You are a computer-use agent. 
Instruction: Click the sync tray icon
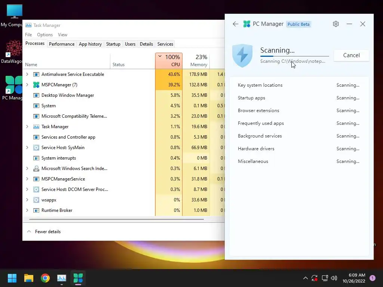[314, 278]
